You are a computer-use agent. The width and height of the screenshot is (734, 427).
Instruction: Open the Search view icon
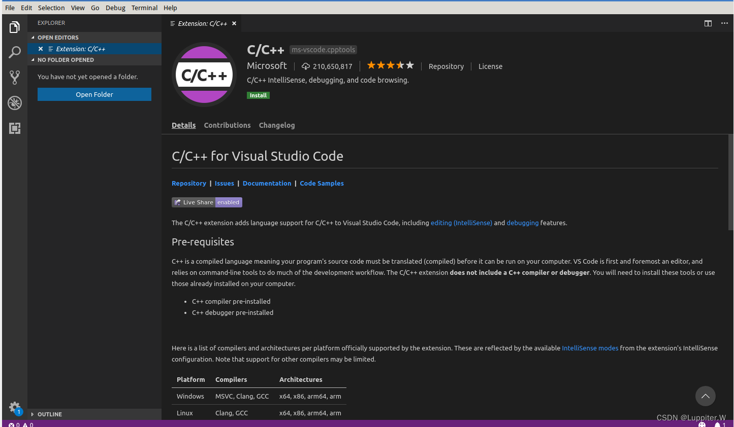(14, 52)
